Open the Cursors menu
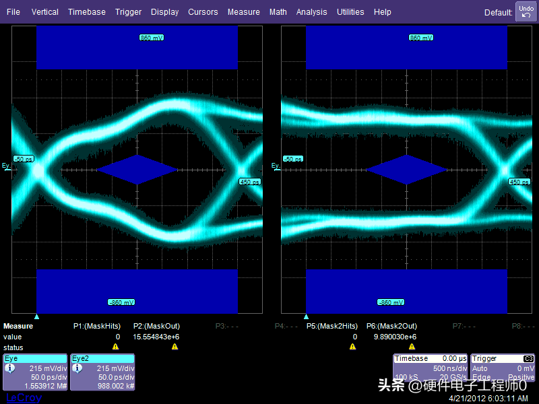Screen dimensions: 539x404 coord(203,12)
